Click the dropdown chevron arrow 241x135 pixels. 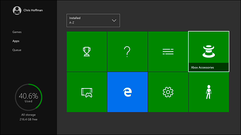[114, 20]
